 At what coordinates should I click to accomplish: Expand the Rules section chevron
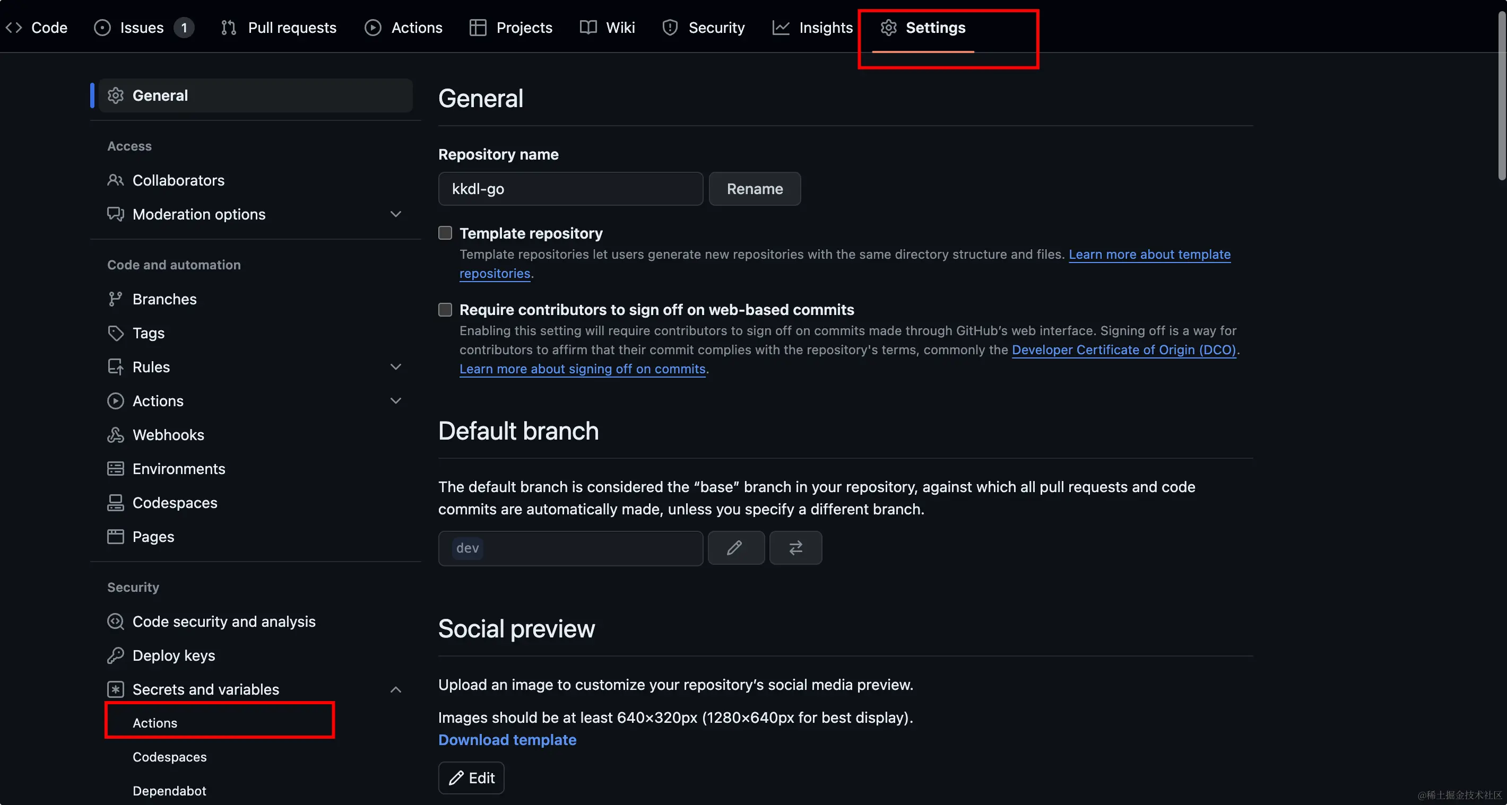396,366
